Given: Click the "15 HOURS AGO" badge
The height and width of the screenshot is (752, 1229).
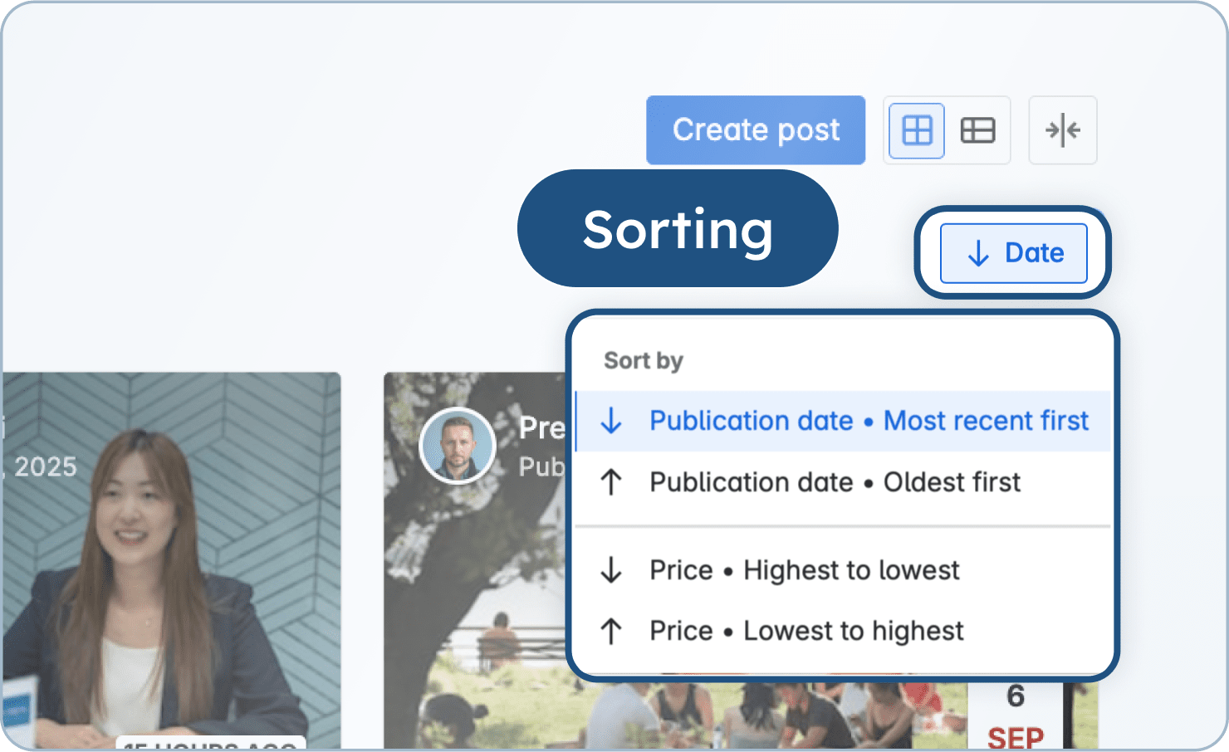Looking at the screenshot, I should point(213,745).
